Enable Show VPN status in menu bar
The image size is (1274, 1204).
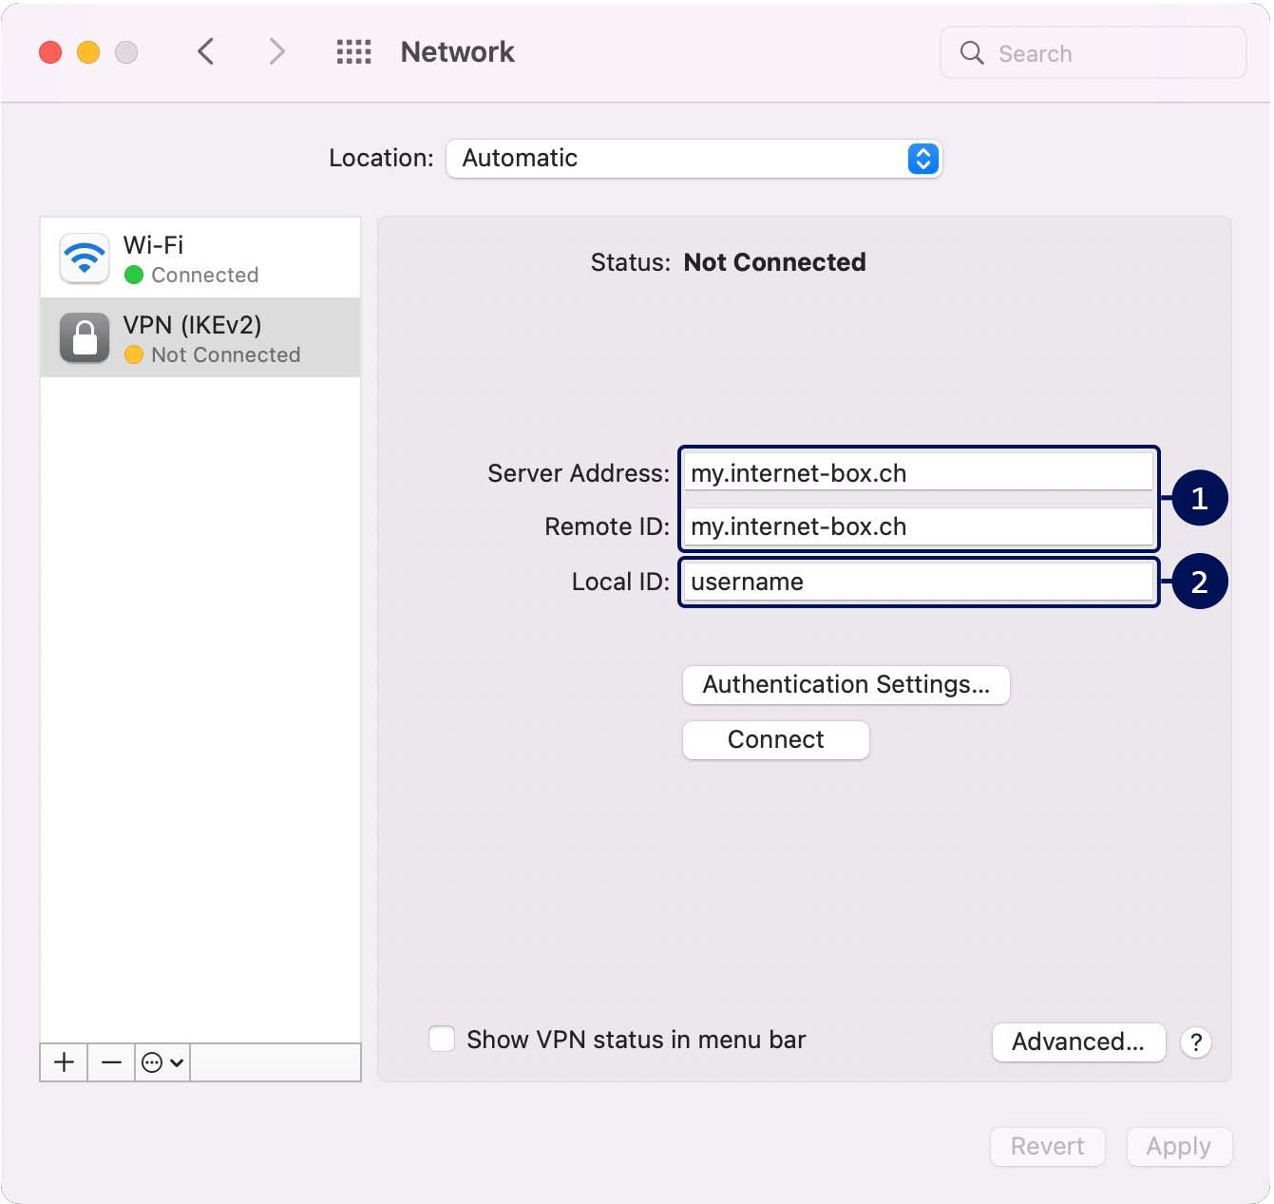point(442,1039)
